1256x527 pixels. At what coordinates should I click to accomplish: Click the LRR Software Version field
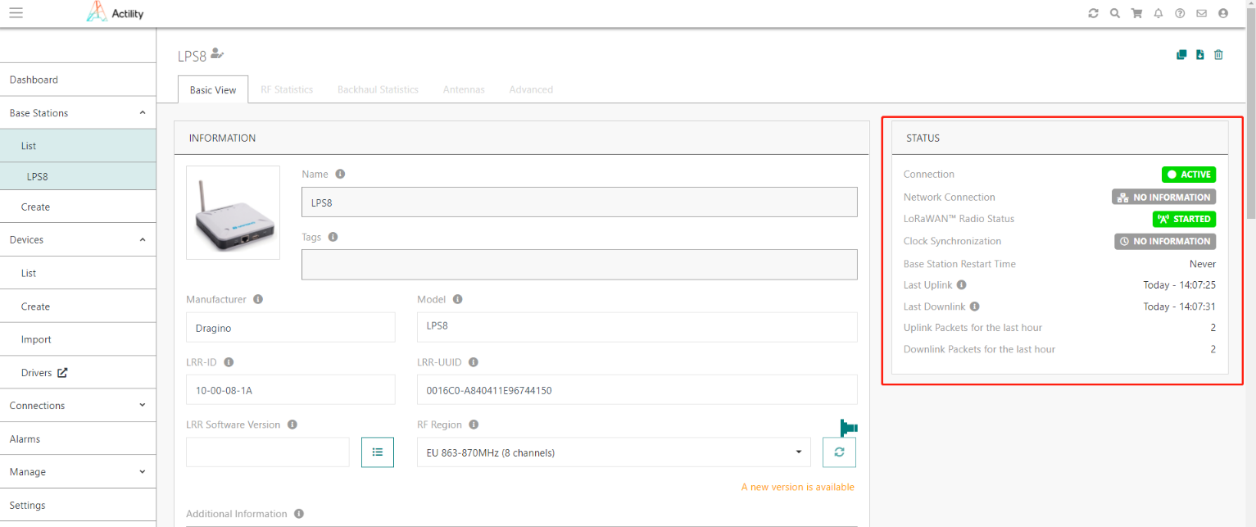(268, 452)
